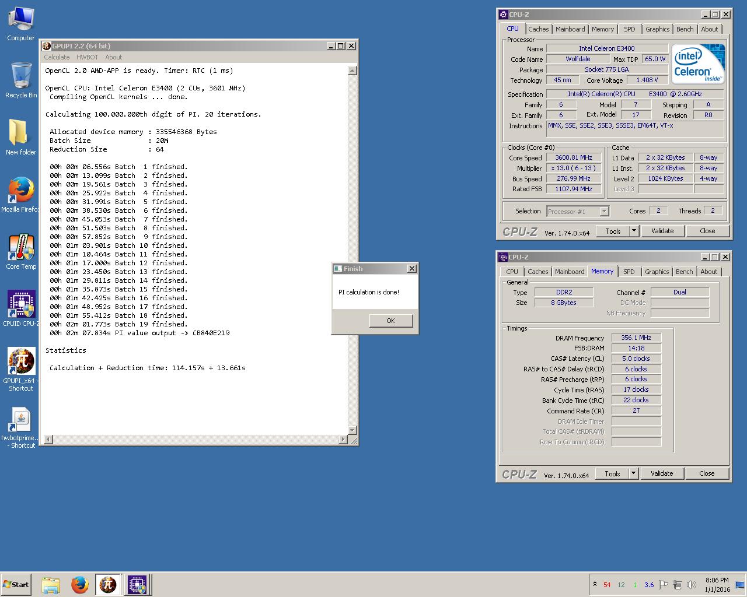This screenshot has width=747, height=597.
Task: Close the Finish dialog
Action: point(411,269)
